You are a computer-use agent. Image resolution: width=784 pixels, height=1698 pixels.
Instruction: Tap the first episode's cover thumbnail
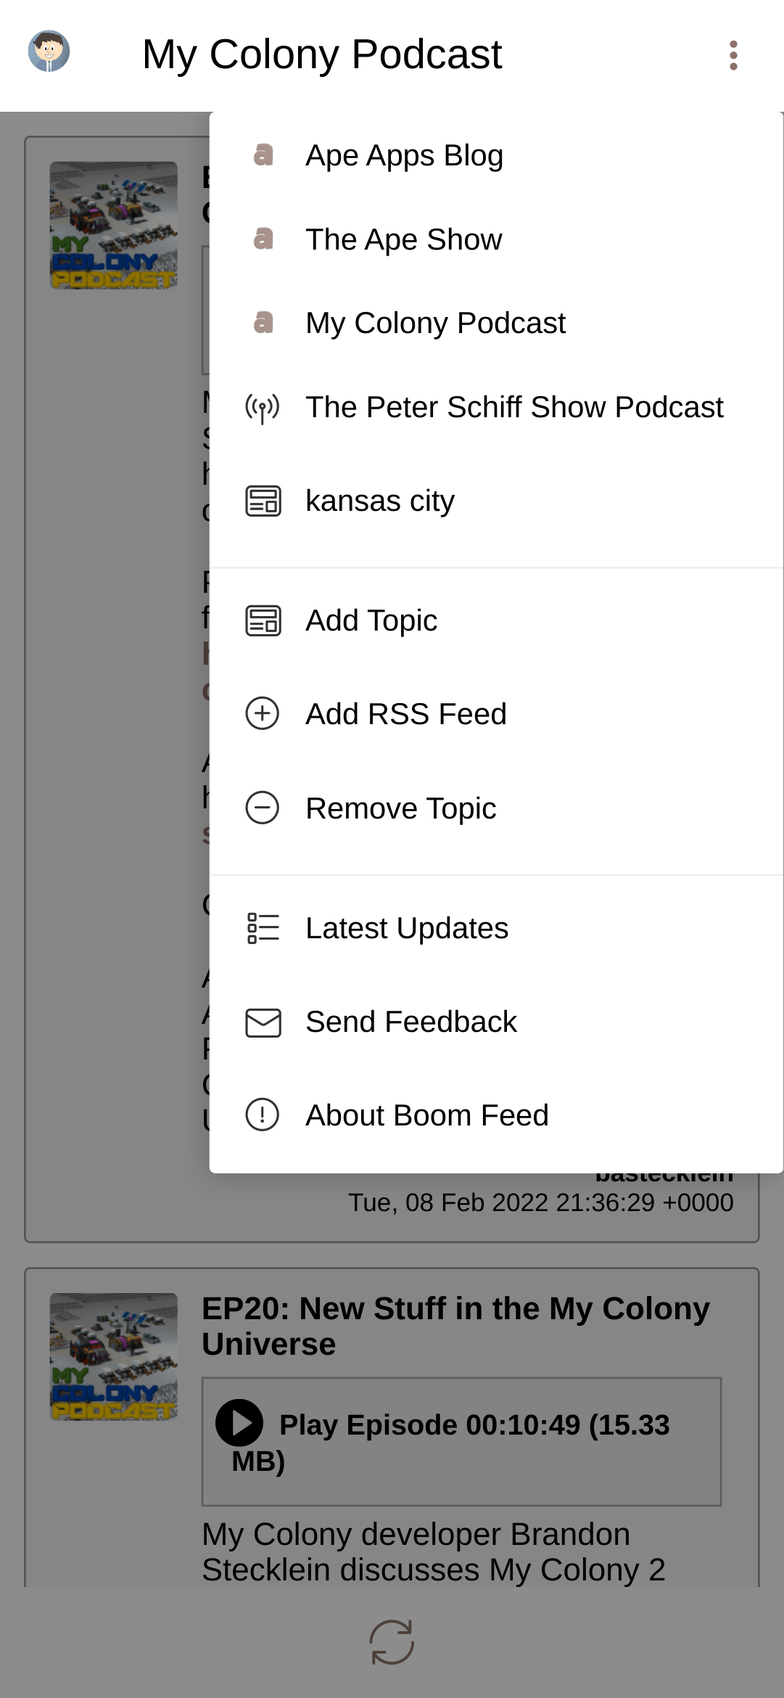click(x=114, y=225)
